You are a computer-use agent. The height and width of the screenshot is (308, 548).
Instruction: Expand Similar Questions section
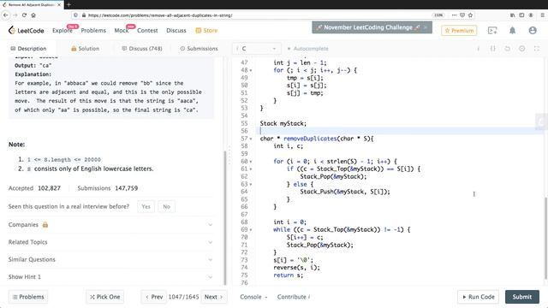click(x=110, y=259)
